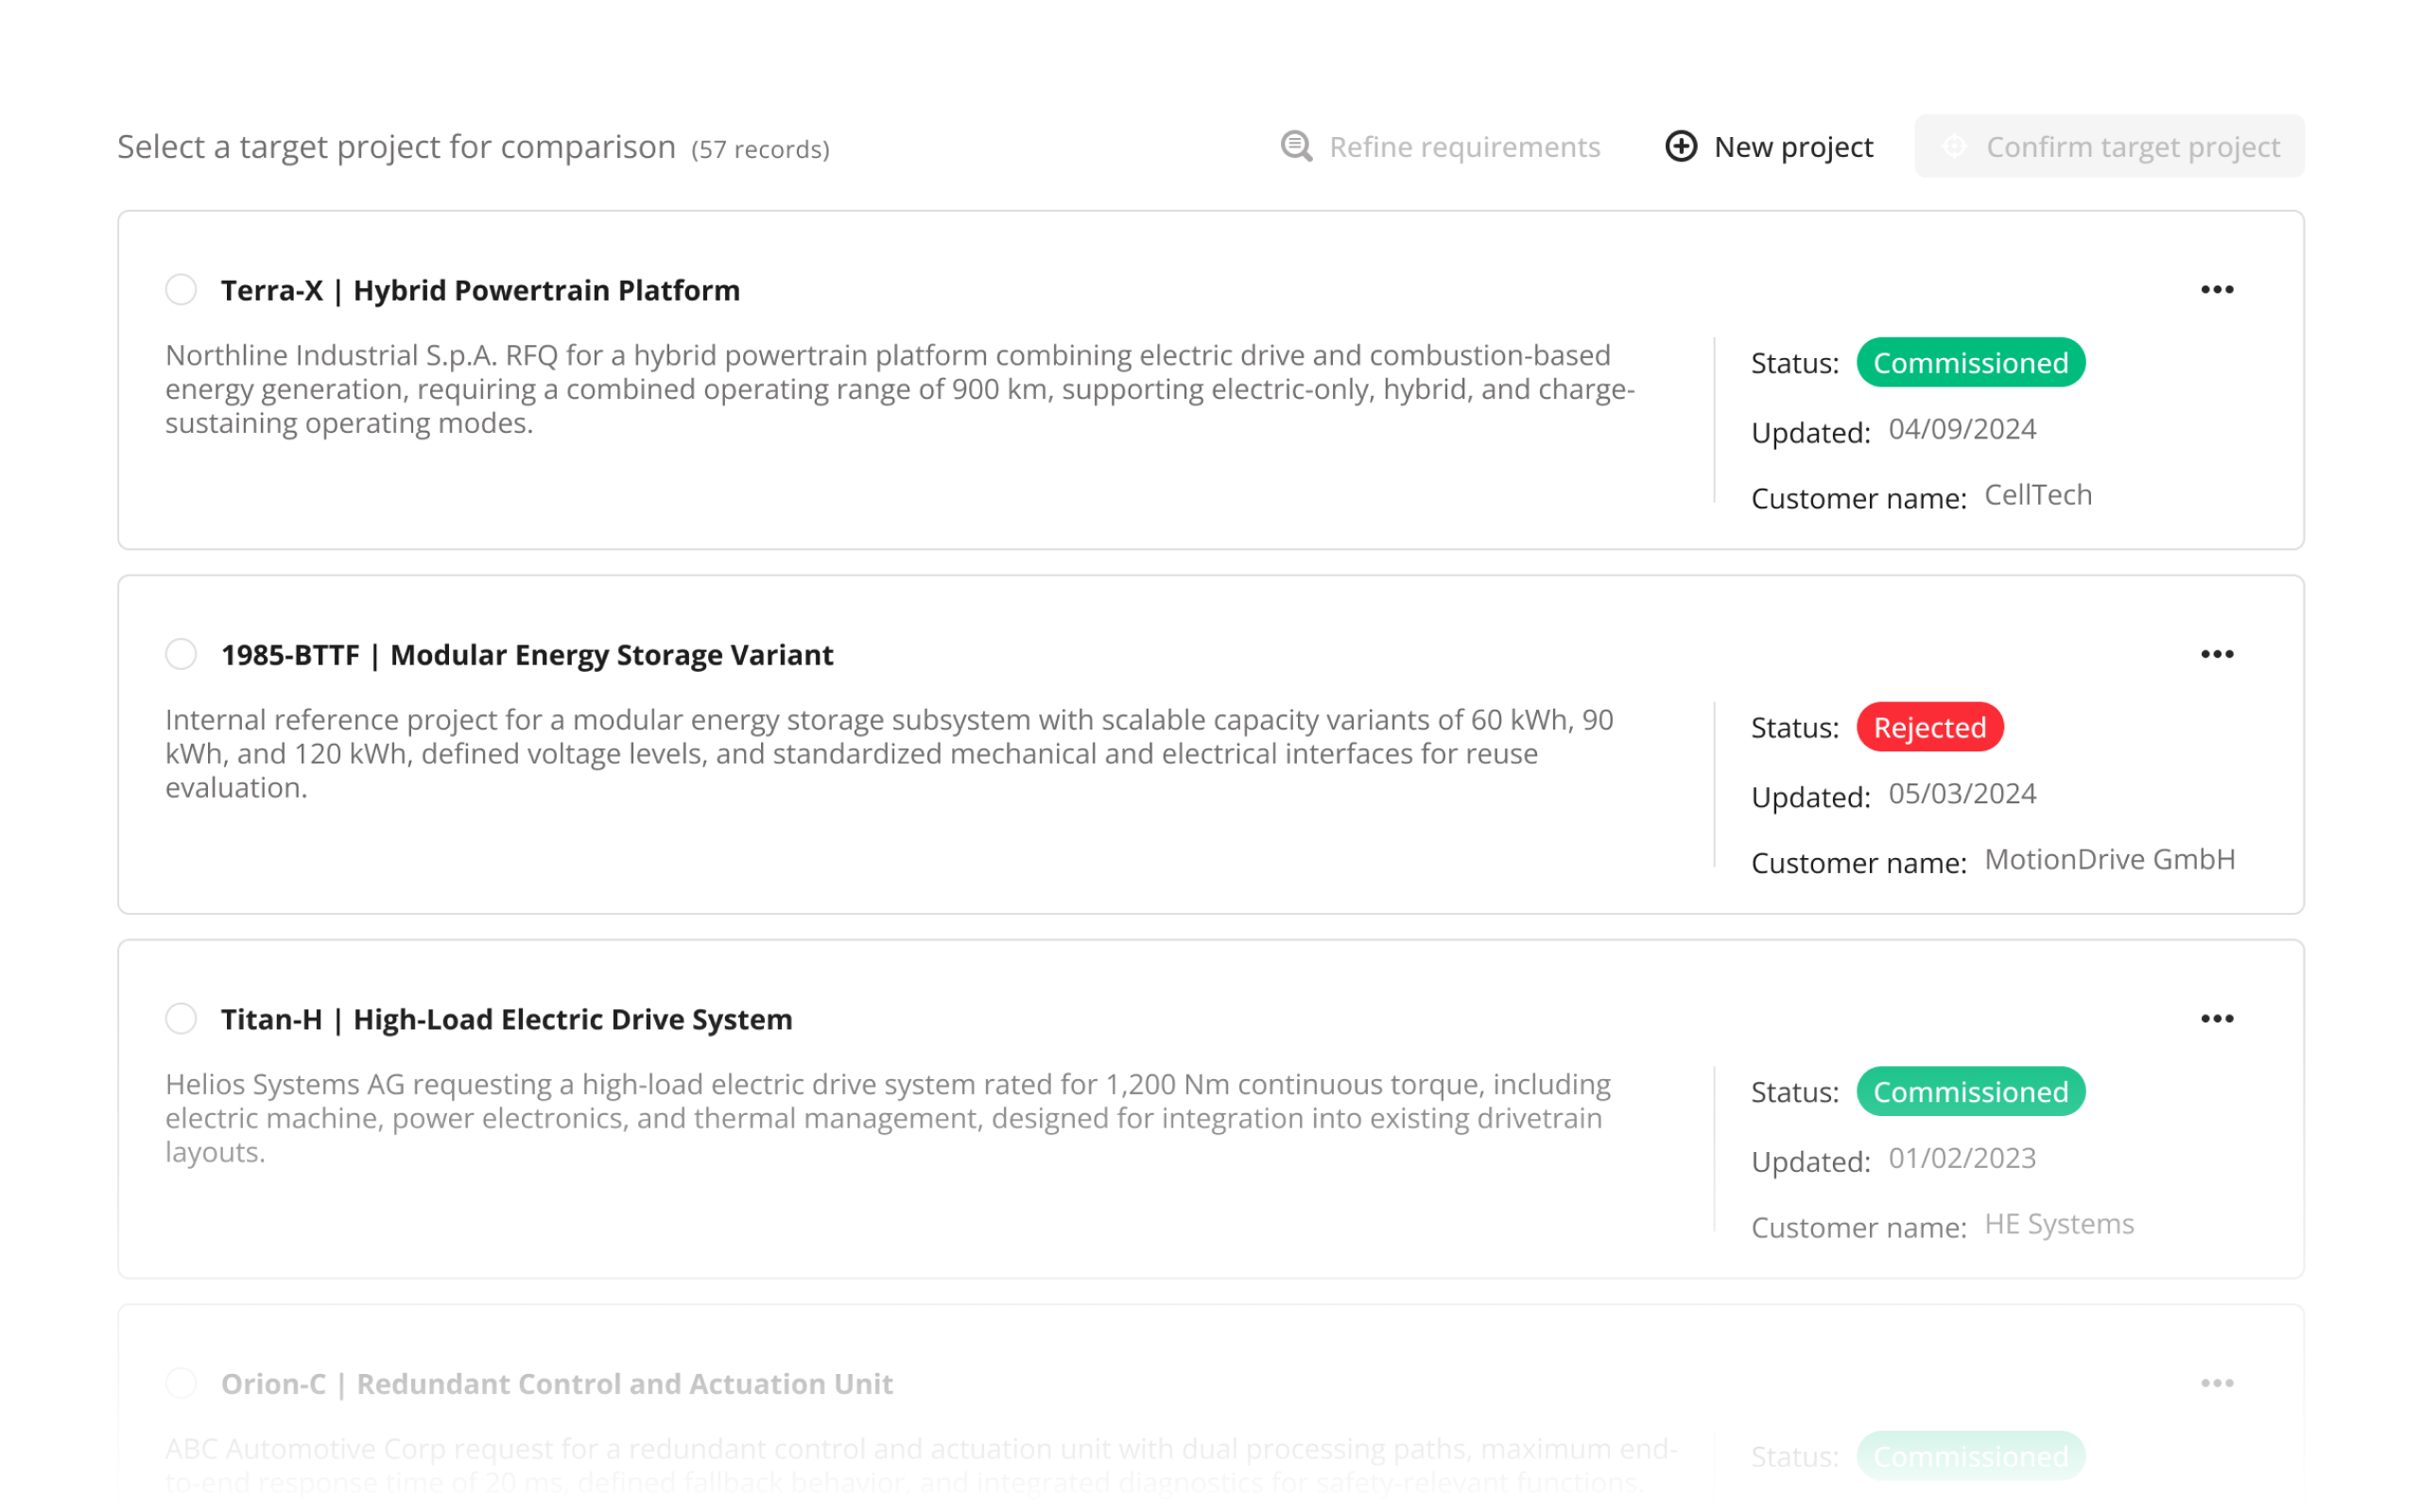Click the New project button
Image resolution: width=2420 pixels, height=1512 pixels.
1770,146
